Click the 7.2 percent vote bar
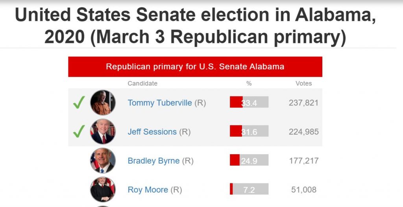The width and height of the screenshot is (403, 207). pyautogui.click(x=249, y=189)
